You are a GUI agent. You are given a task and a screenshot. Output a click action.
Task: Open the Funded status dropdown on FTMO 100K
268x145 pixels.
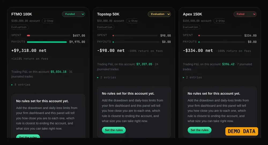73,14
